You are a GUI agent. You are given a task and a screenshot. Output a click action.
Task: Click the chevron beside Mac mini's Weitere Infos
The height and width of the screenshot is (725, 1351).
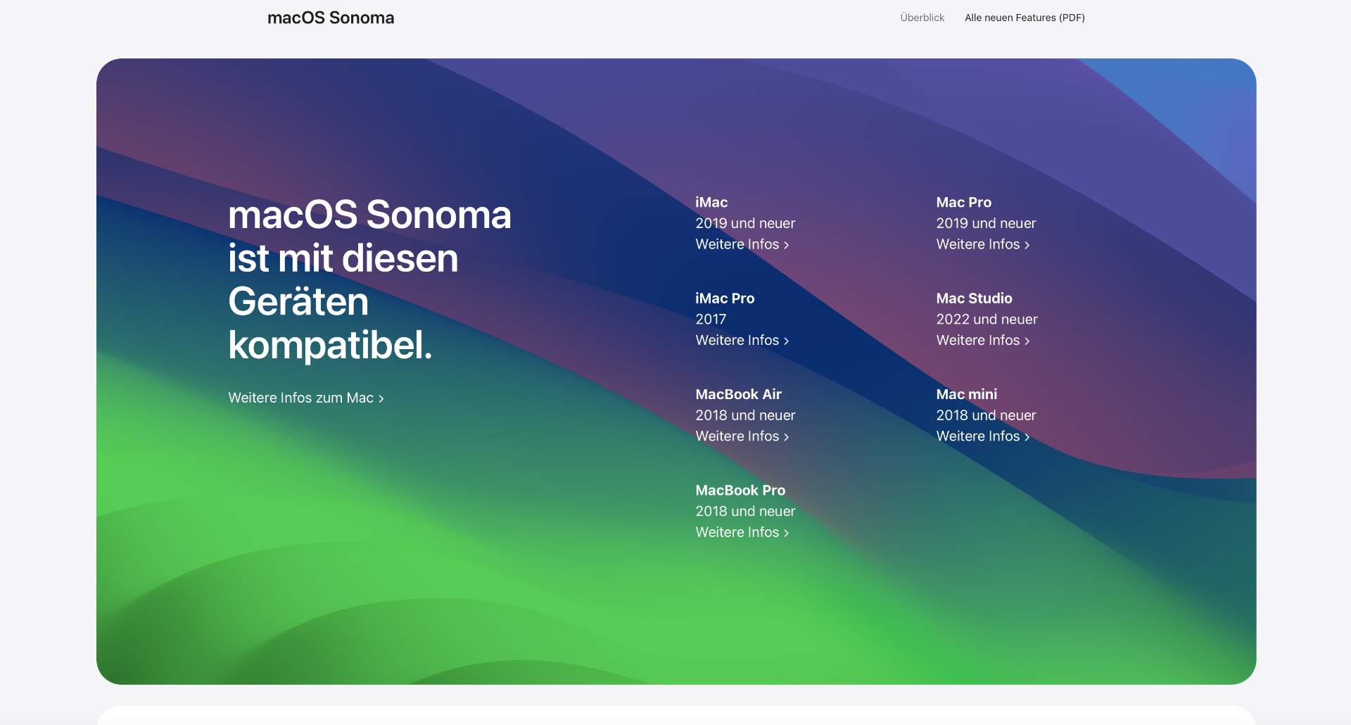tap(1027, 437)
